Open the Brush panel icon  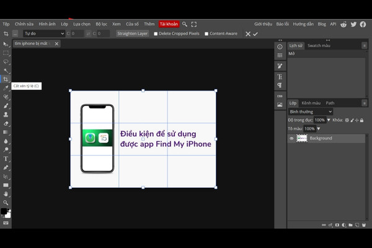(280, 66)
